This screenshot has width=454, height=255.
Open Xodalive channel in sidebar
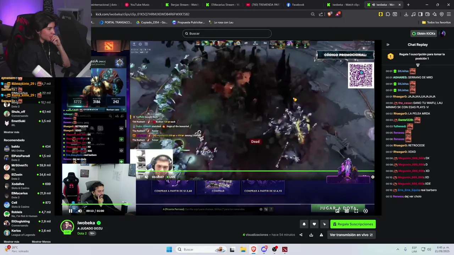27,186
